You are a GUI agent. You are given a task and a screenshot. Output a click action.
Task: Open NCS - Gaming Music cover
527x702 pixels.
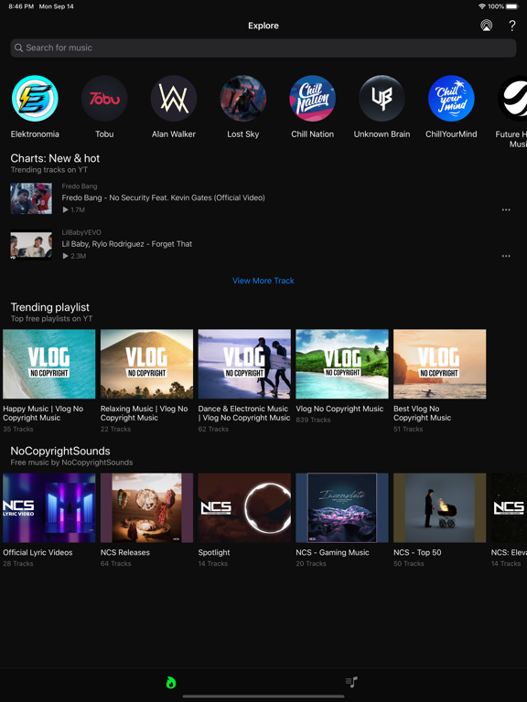pos(342,507)
